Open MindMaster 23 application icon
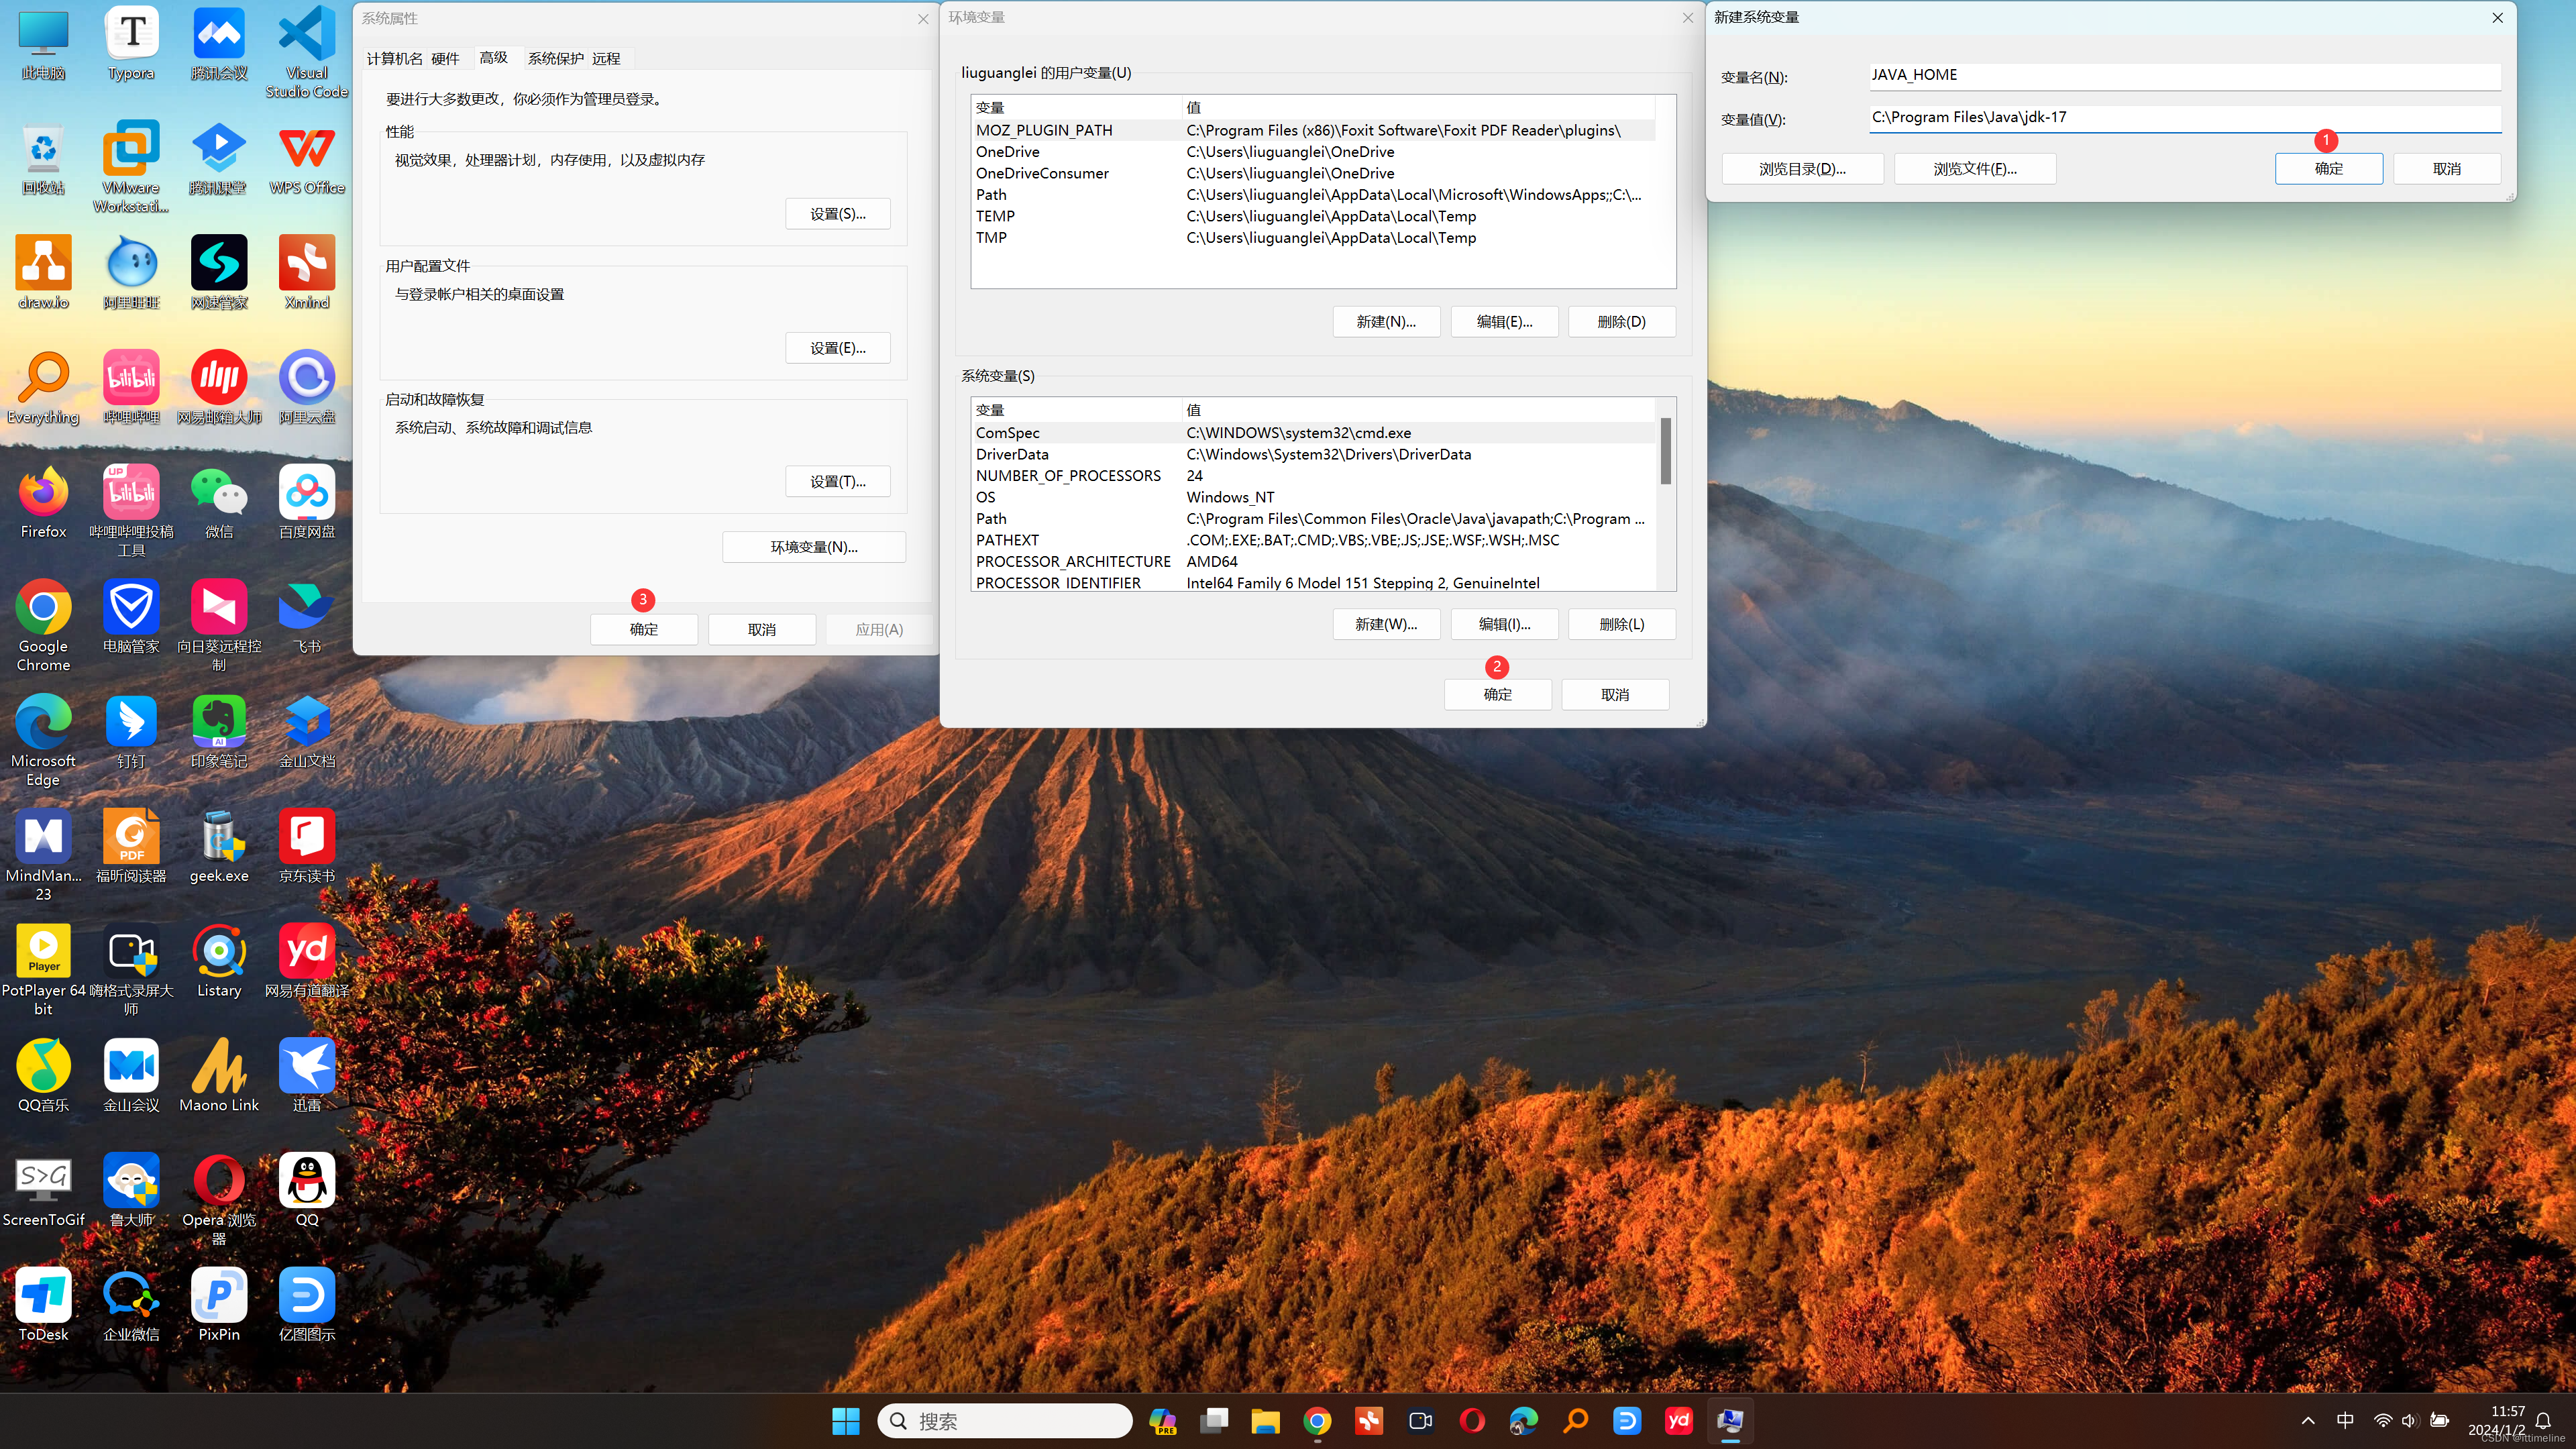 point(42,835)
